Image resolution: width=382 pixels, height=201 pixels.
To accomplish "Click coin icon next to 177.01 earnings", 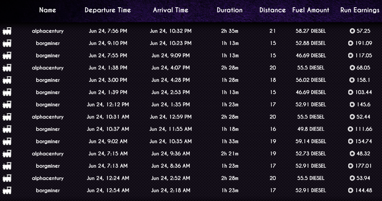I will tap(350, 166).
